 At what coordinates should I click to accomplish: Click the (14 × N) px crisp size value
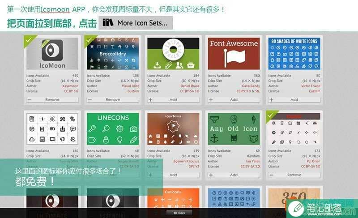pyautogui.click(x=251, y=81)
